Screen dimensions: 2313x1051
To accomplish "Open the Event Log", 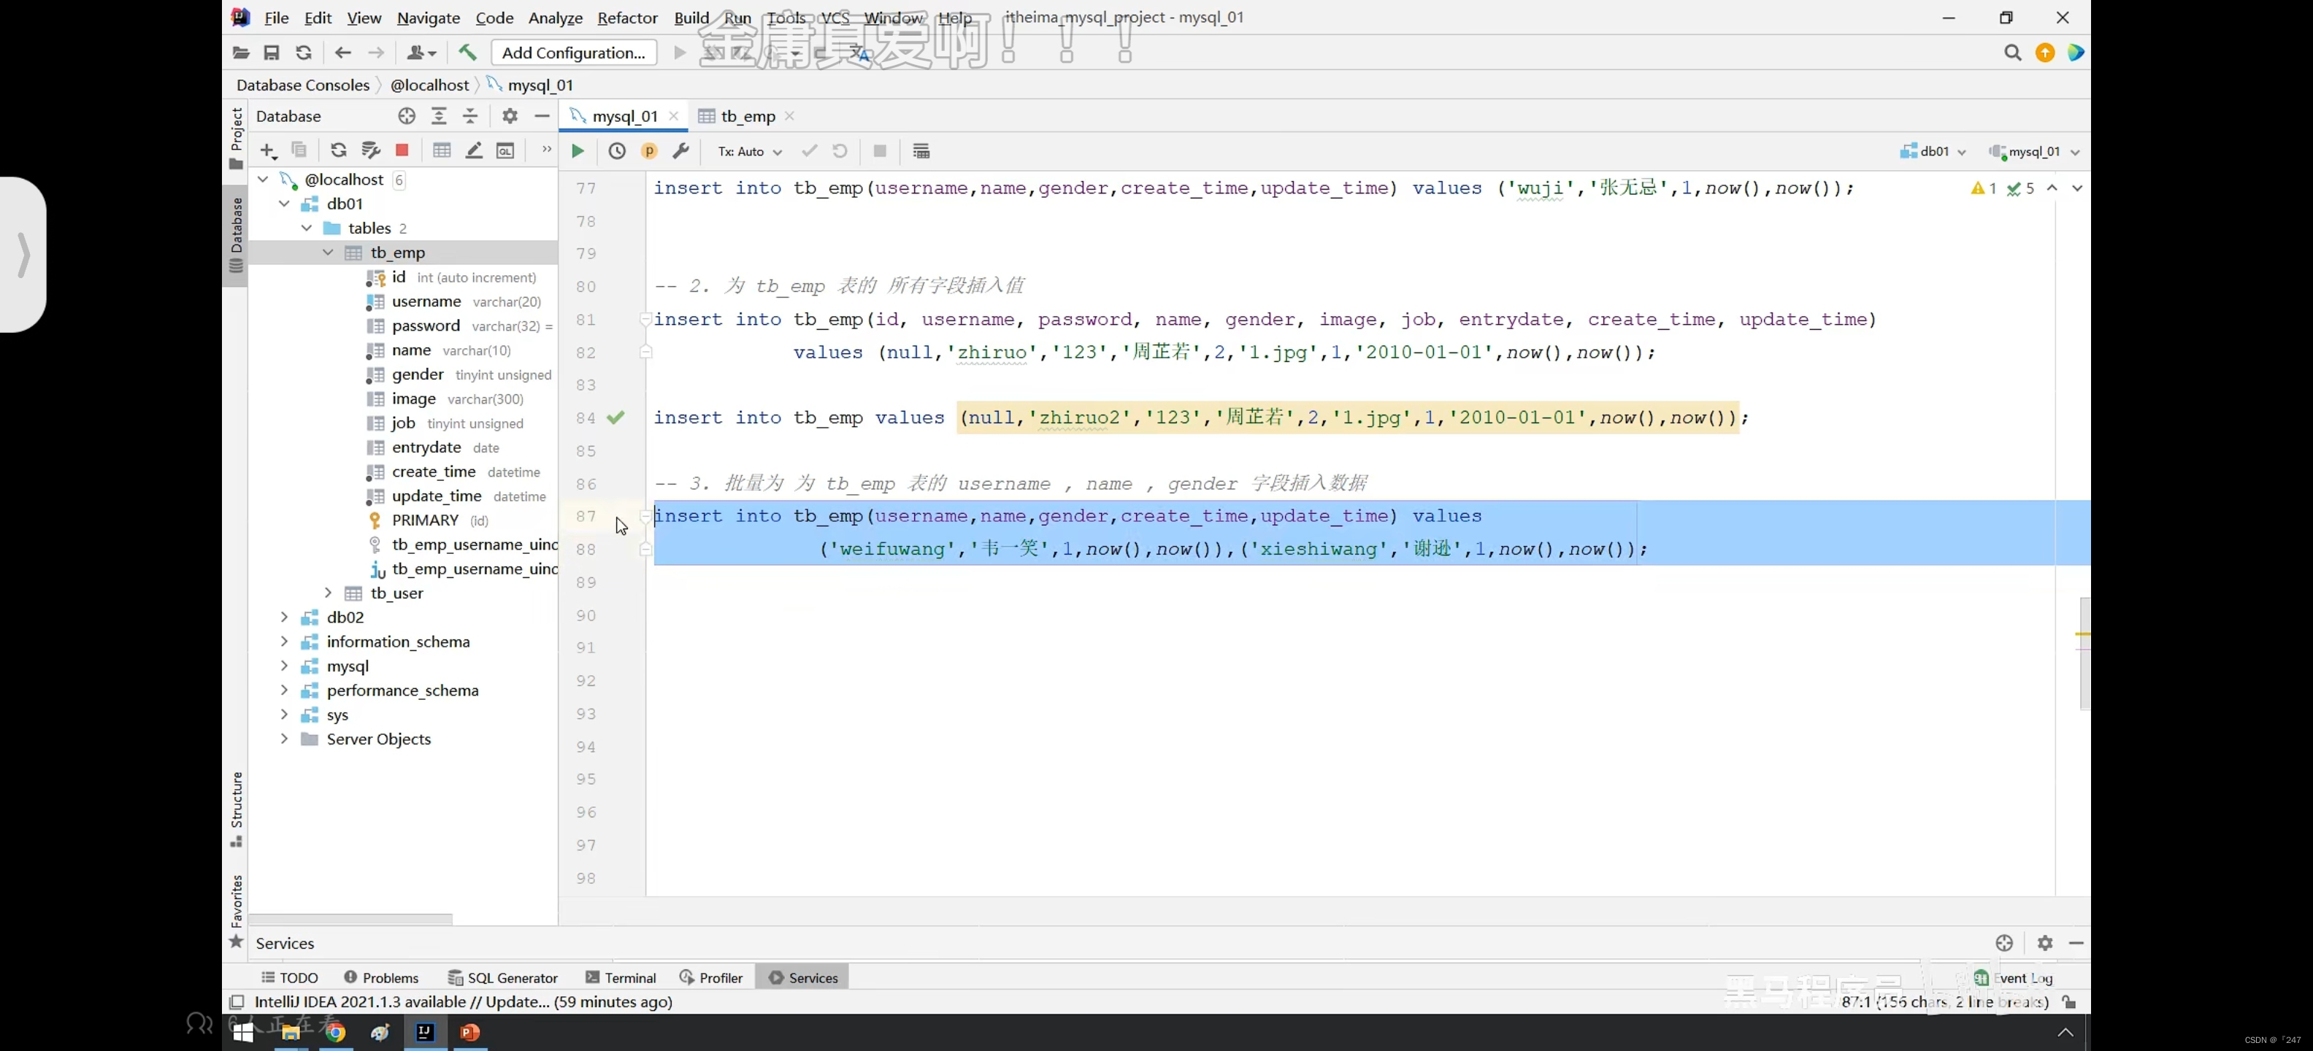I will click(x=2013, y=977).
